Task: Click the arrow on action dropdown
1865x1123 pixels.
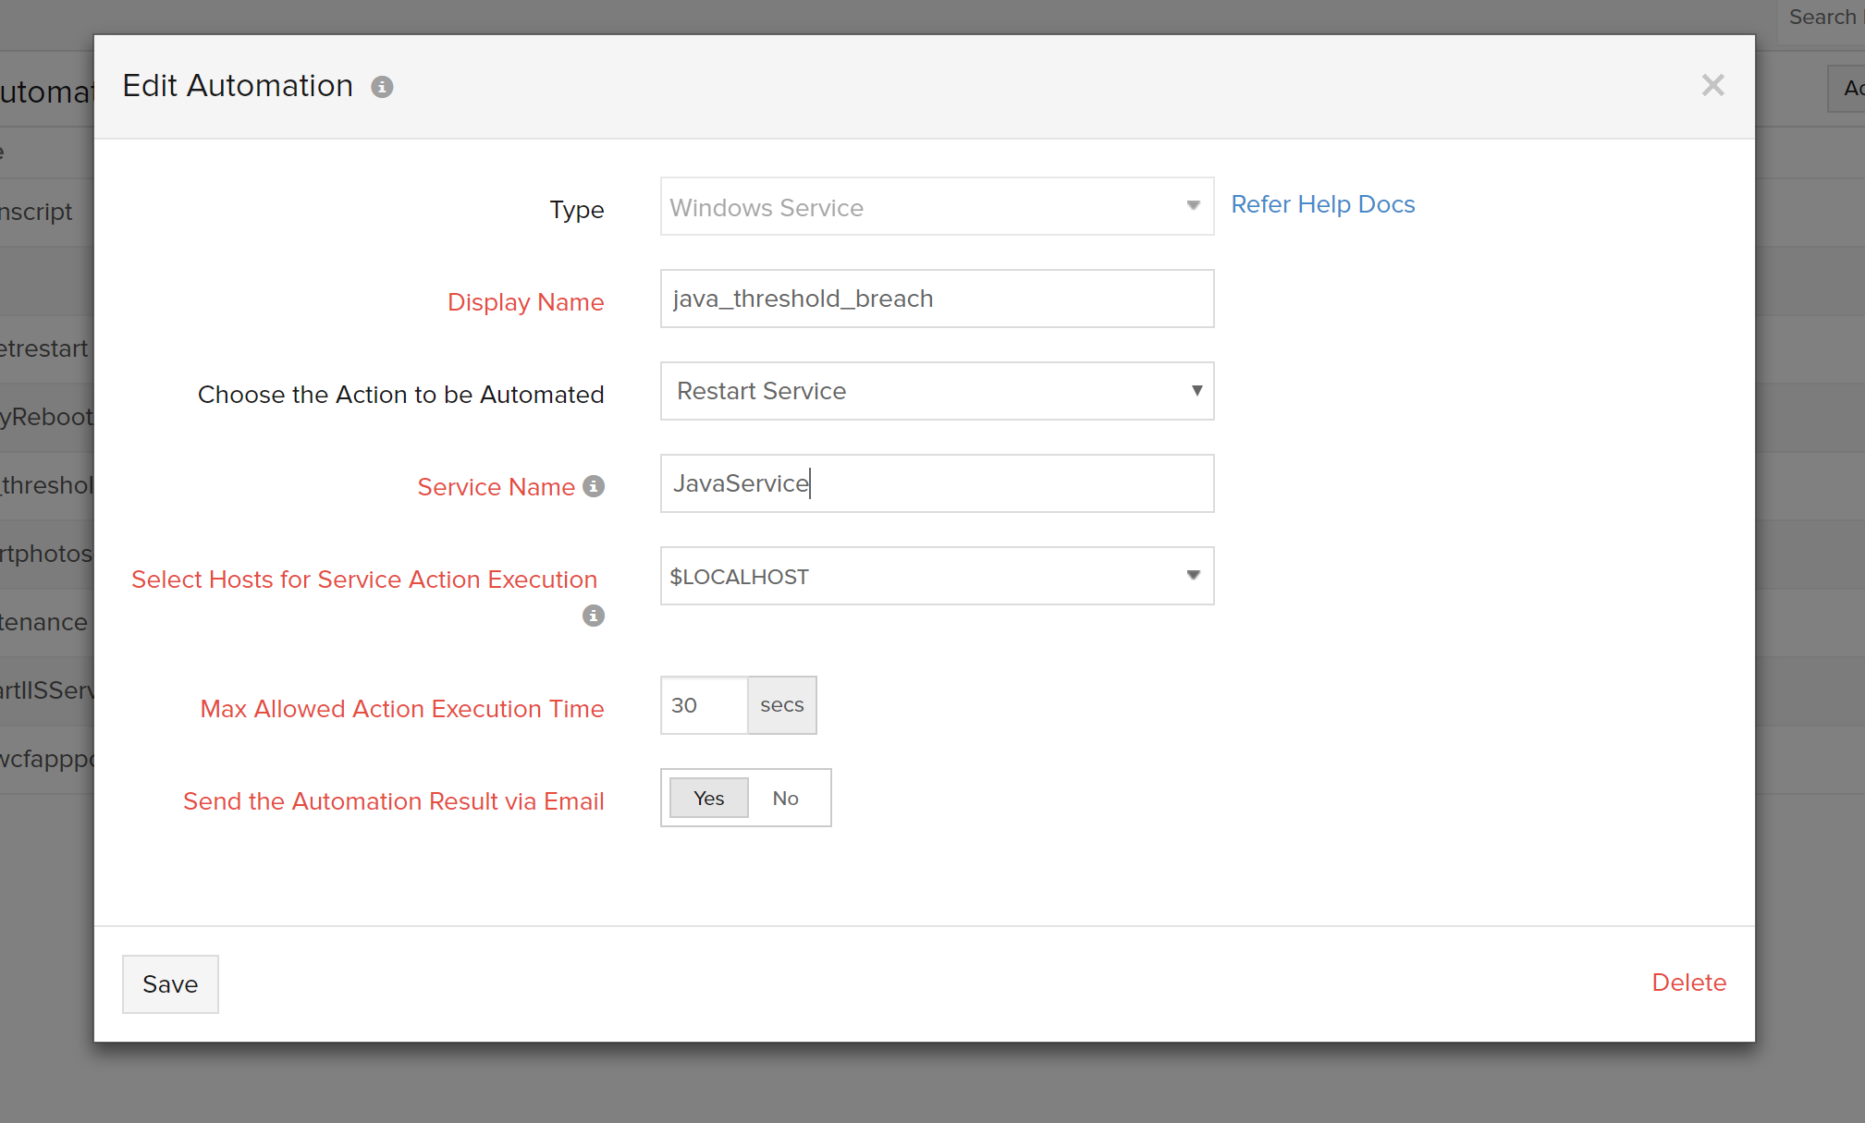Action: coord(1196,390)
